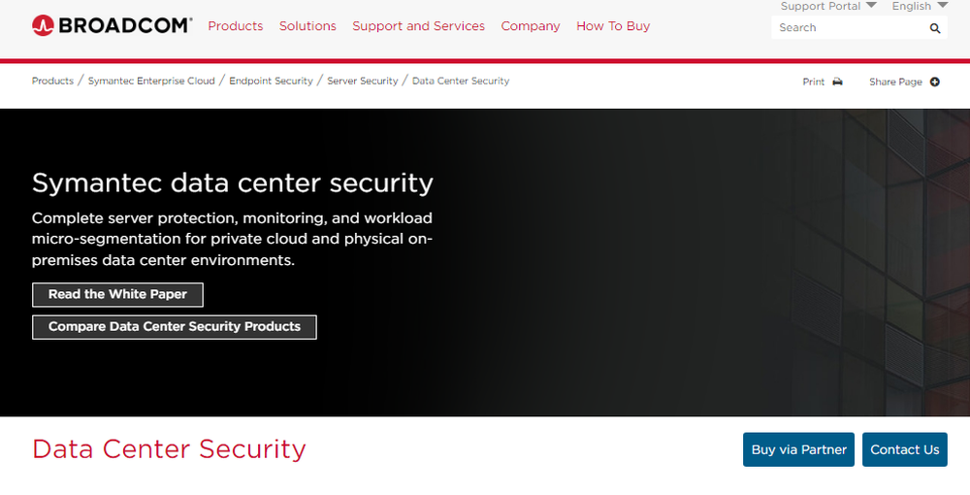970x495 pixels.
Task: Navigate to Endpoint Security breadcrumb
Action: point(271,81)
